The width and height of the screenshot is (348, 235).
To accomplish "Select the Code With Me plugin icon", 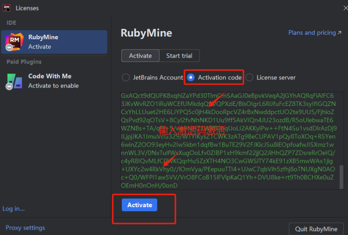I will [14, 81].
